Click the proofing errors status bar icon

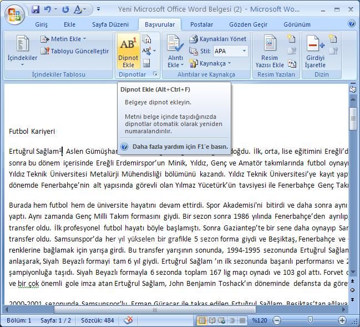[x=128, y=320]
